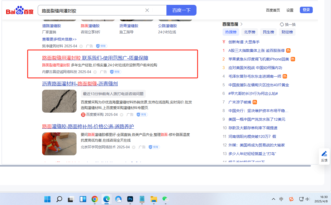Expand the dropdown arrow beside 樊净建筑材料 2025-04
The height and width of the screenshot is (205, 331).
point(81,46)
